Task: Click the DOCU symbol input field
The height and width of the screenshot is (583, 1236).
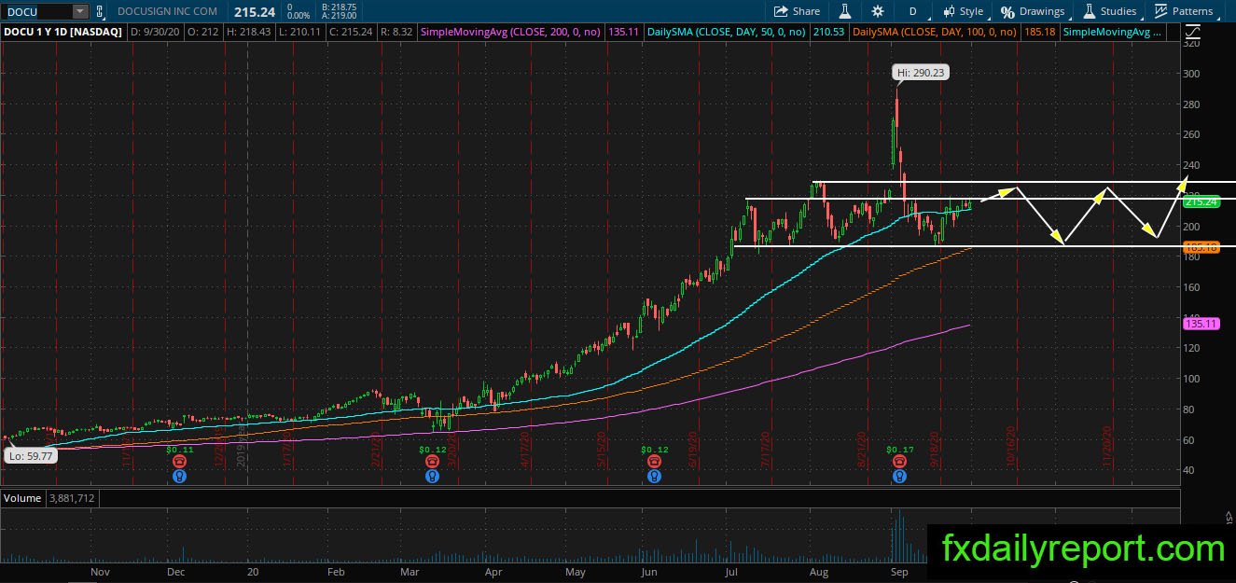Action: (36, 11)
